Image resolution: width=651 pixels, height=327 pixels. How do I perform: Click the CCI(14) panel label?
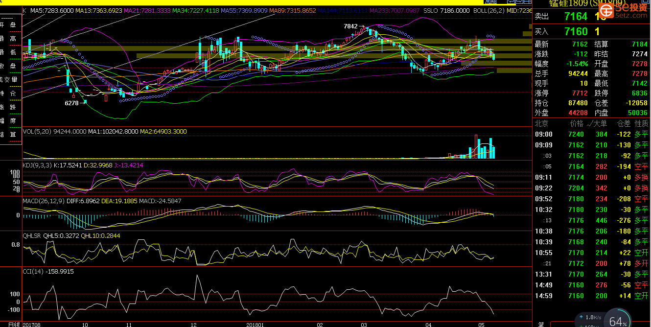point(33,271)
